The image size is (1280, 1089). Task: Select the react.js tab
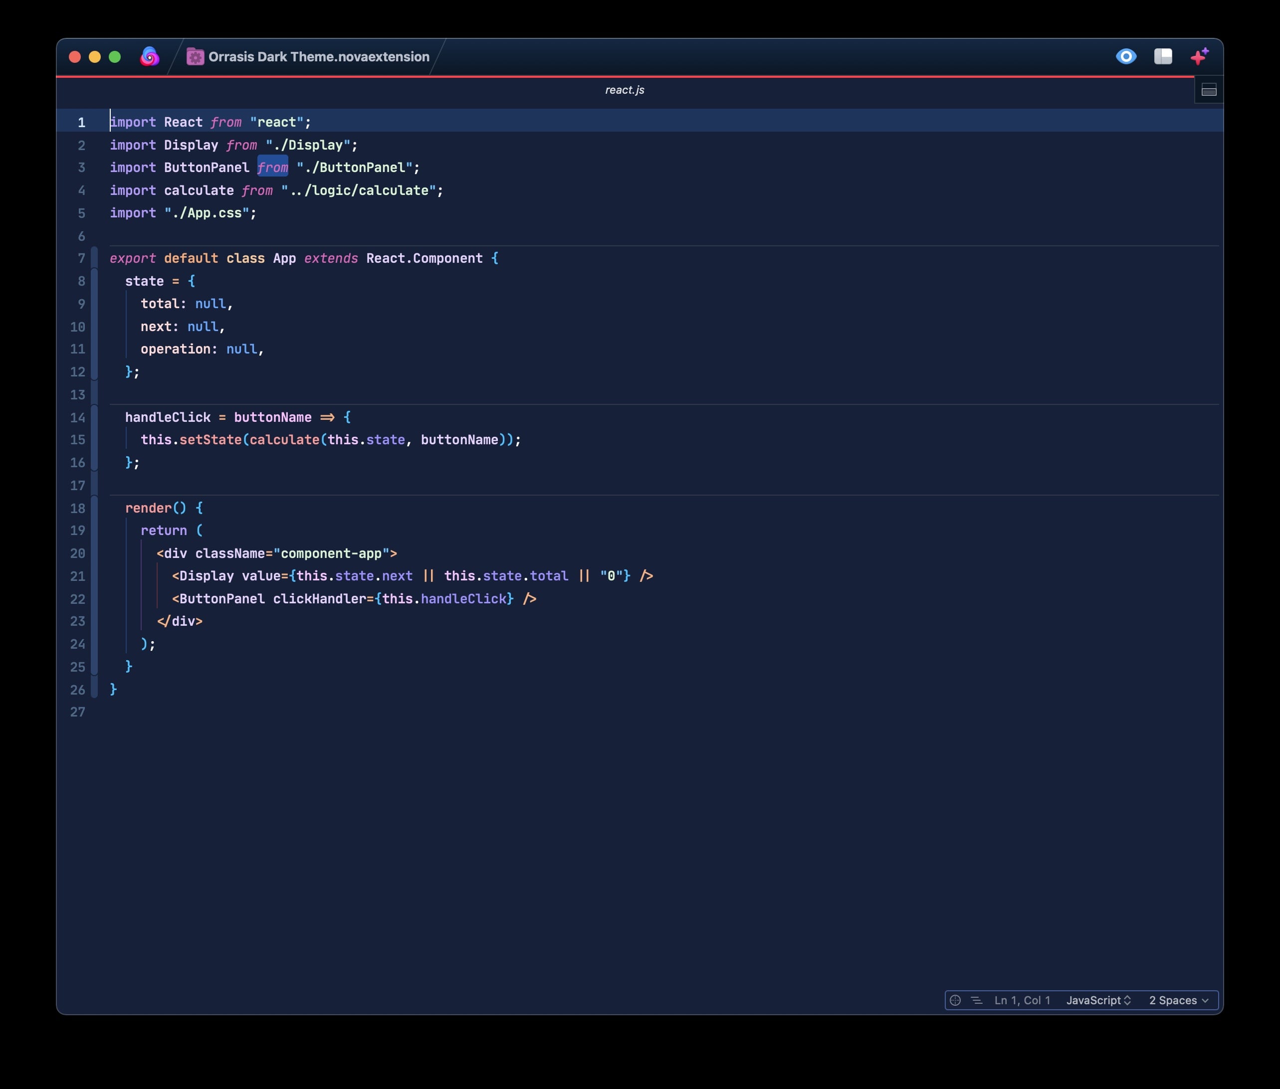pos(624,90)
